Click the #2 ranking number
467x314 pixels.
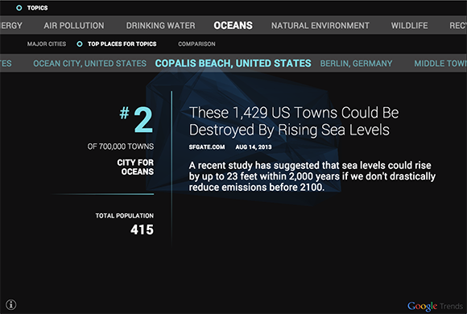tap(136, 120)
